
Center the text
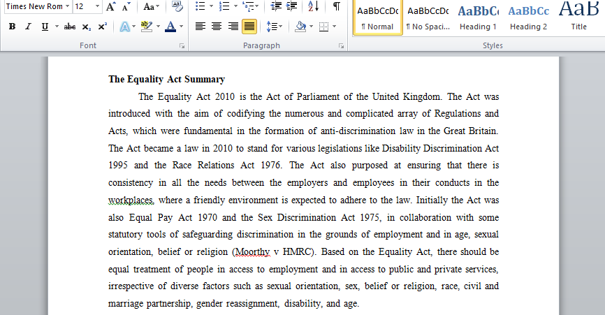[217, 27]
